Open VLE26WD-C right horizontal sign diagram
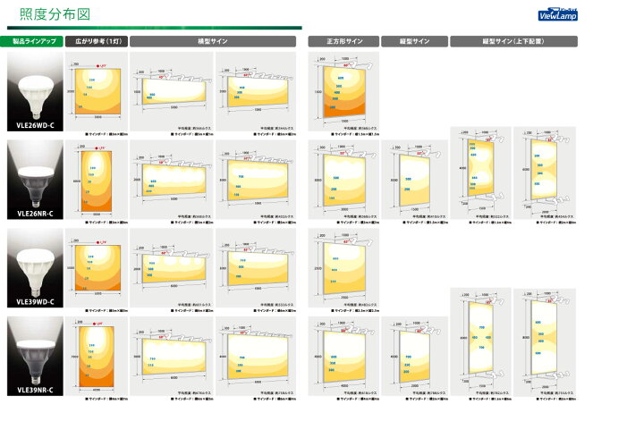This screenshot has width=644, height=421. (256, 91)
